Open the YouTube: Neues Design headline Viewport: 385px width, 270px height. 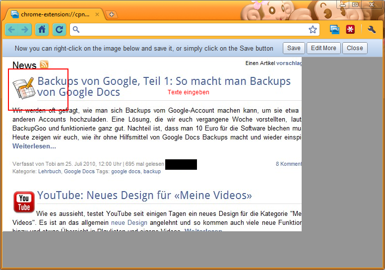[144, 196]
